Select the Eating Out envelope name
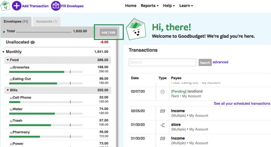Image resolution: width=271 pixels, height=147 pixels. [x=21, y=79]
